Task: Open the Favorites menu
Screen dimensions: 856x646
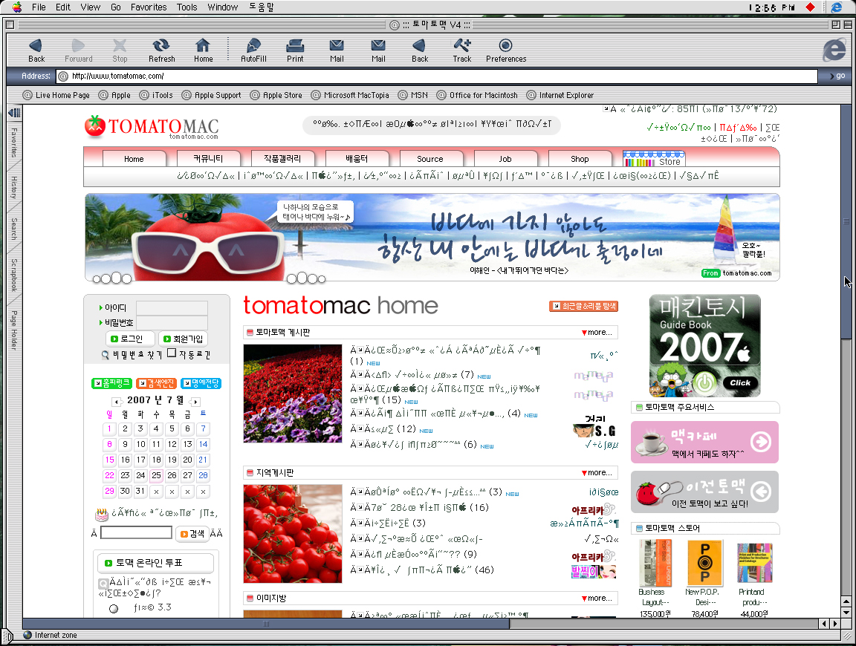Action: 149,7
